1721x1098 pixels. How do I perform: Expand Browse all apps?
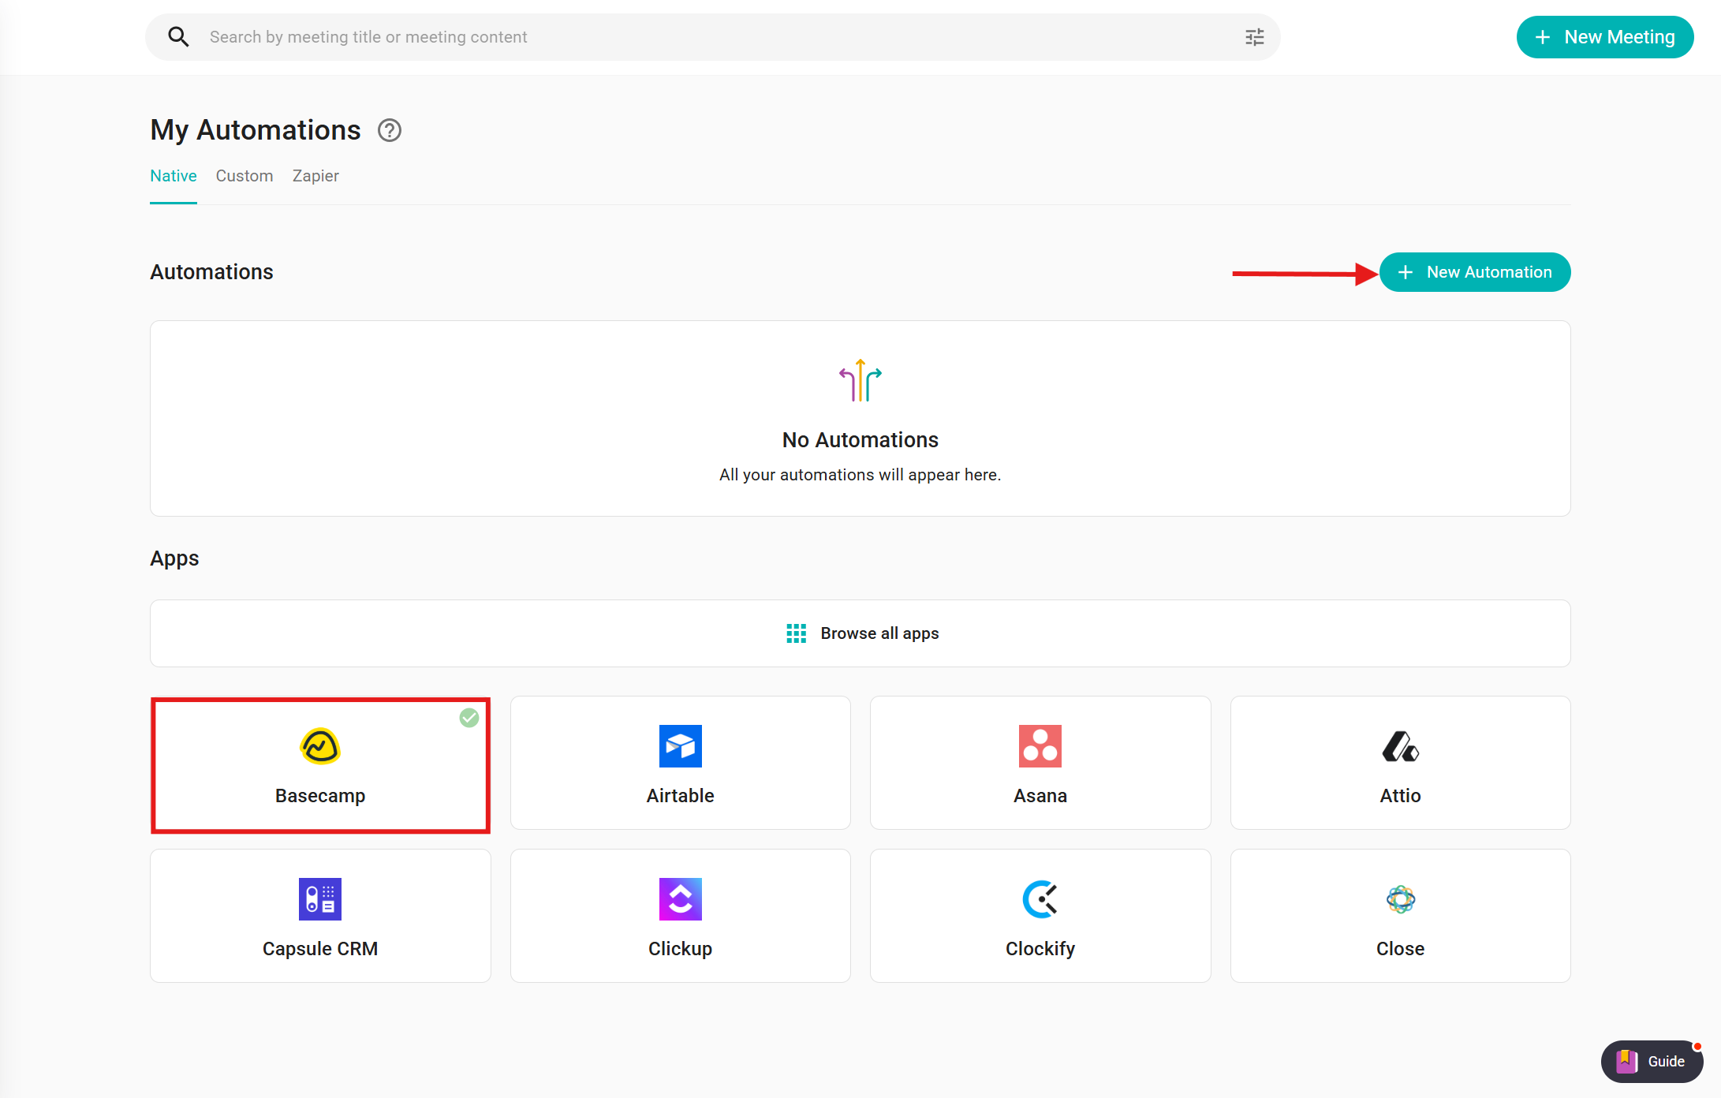coord(860,633)
